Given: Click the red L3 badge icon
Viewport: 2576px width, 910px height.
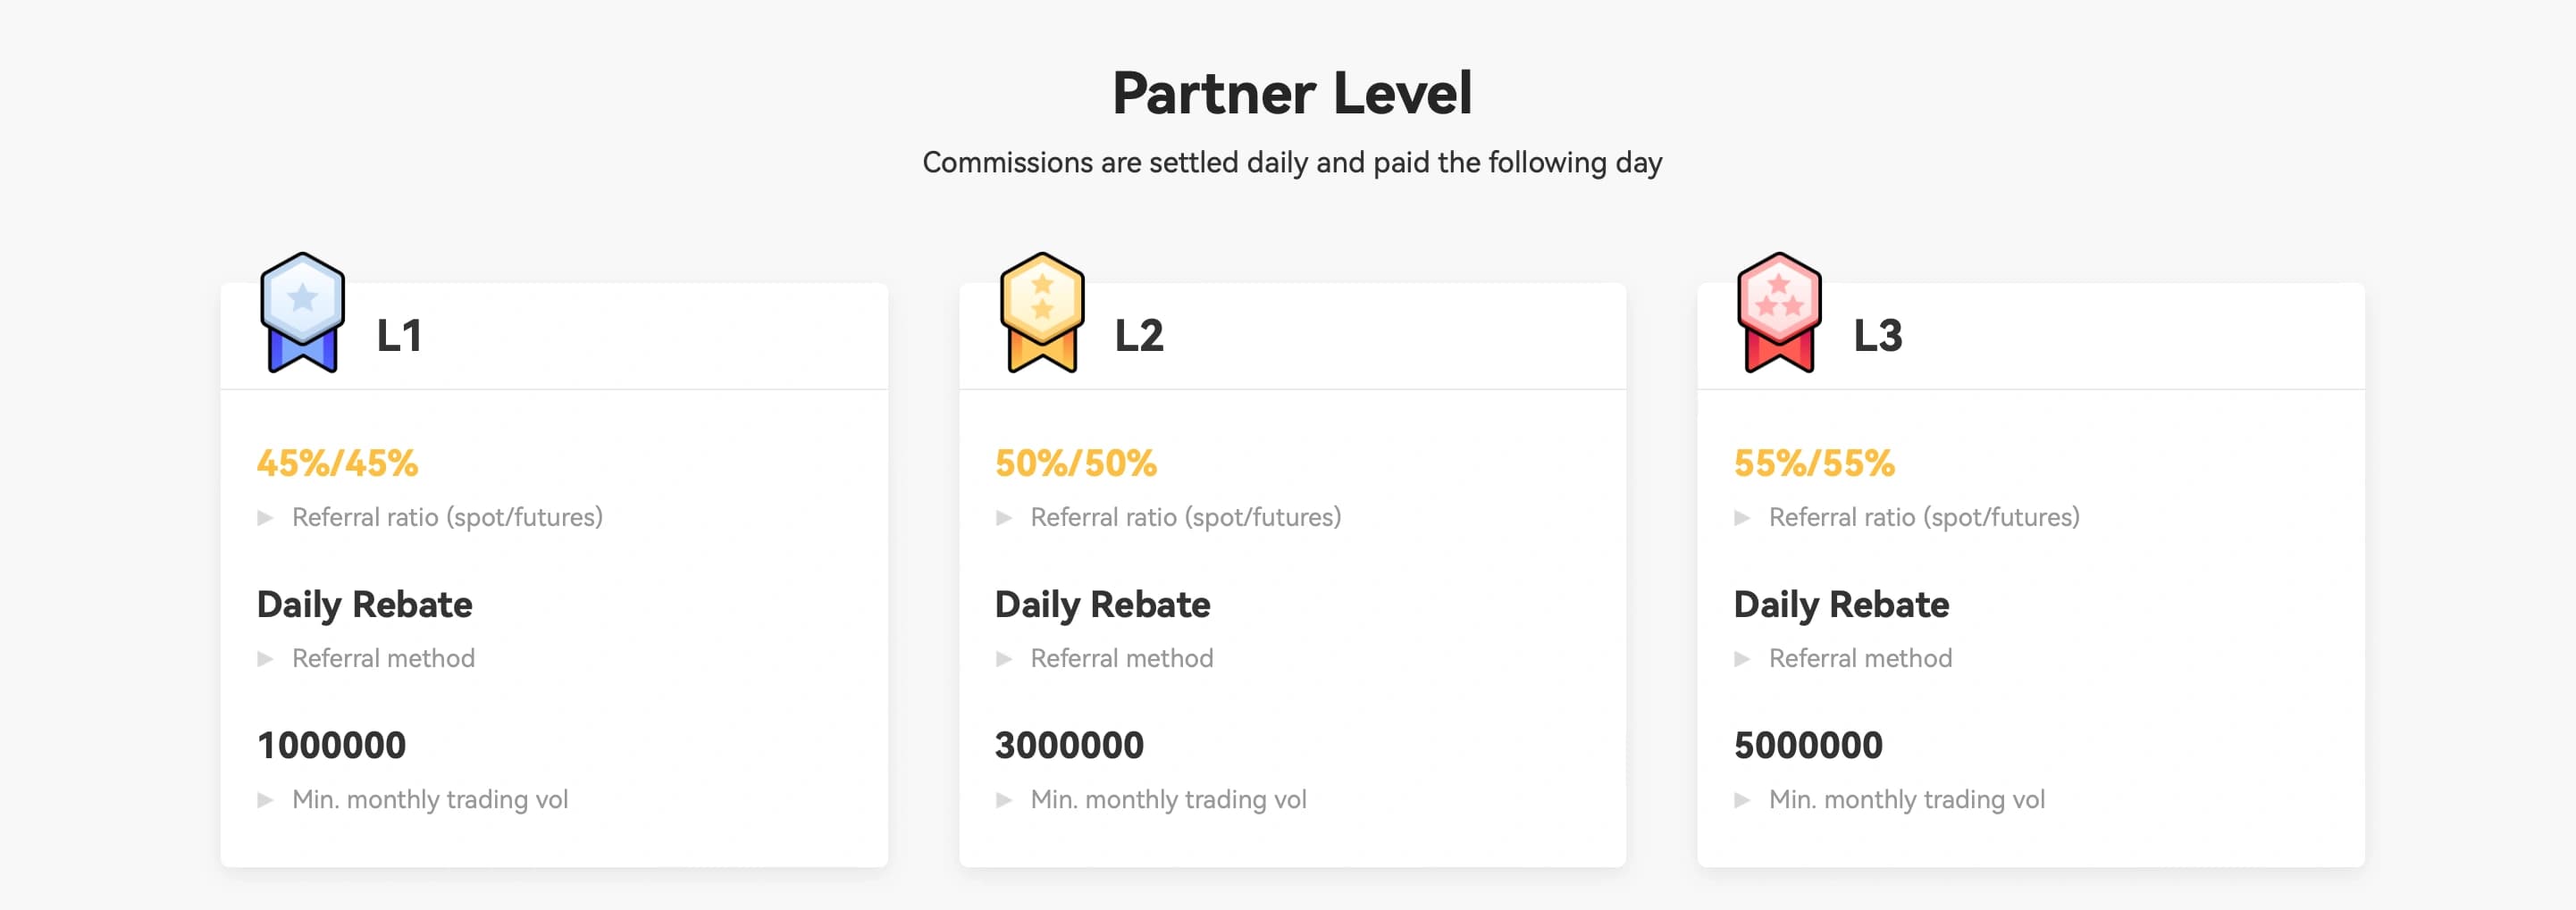Looking at the screenshot, I should click(1779, 312).
